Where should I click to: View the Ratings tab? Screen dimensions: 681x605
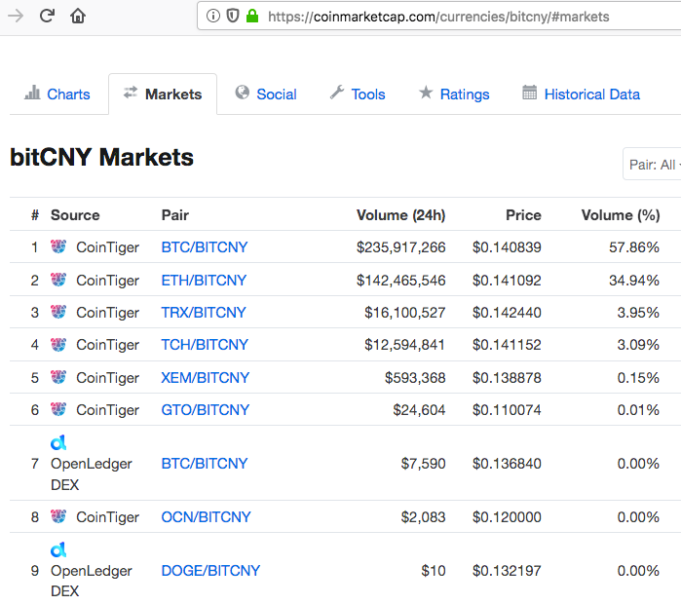tap(454, 95)
